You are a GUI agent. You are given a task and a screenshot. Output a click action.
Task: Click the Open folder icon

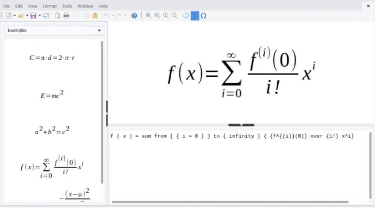pyautogui.click(x=21, y=16)
